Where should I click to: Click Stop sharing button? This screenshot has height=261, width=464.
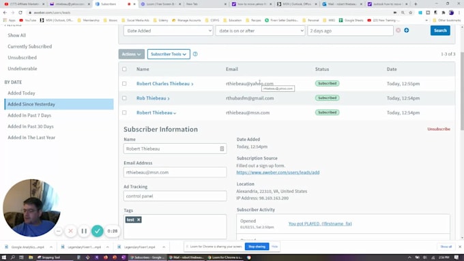(257, 247)
